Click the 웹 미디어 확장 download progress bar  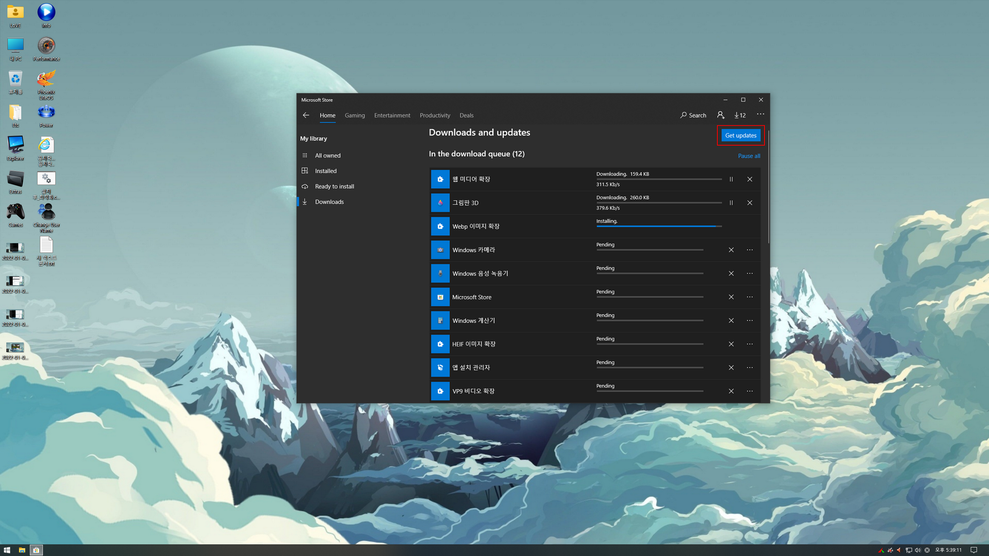click(659, 179)
